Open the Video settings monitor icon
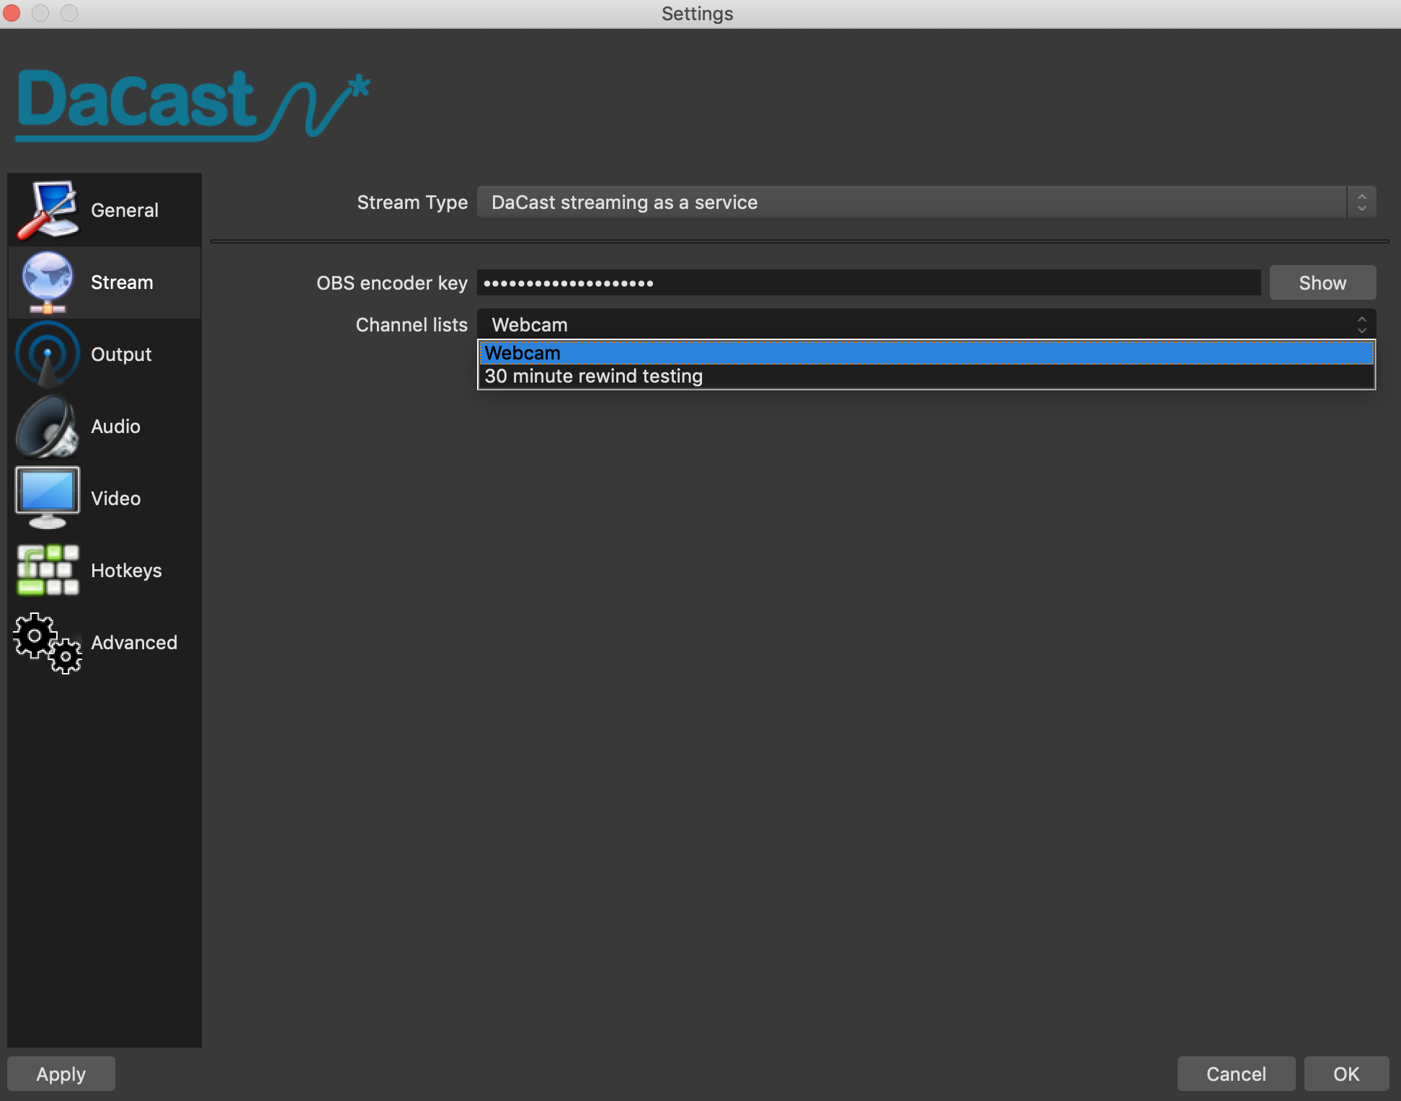Image resolution: width=1401 pixels, height=1101 pixels. [47, 496]
